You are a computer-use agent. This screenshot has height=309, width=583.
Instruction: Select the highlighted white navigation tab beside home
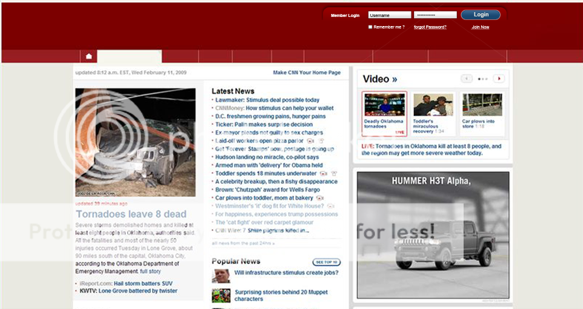point(130,56)
